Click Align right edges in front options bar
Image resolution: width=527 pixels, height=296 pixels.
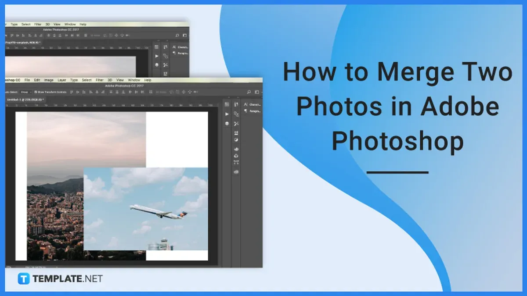coord(102,92)
